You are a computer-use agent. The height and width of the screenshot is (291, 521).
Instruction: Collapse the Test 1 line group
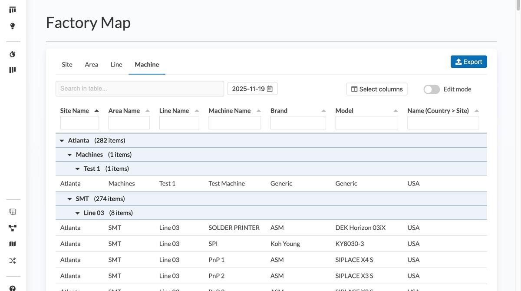(77, 169)
